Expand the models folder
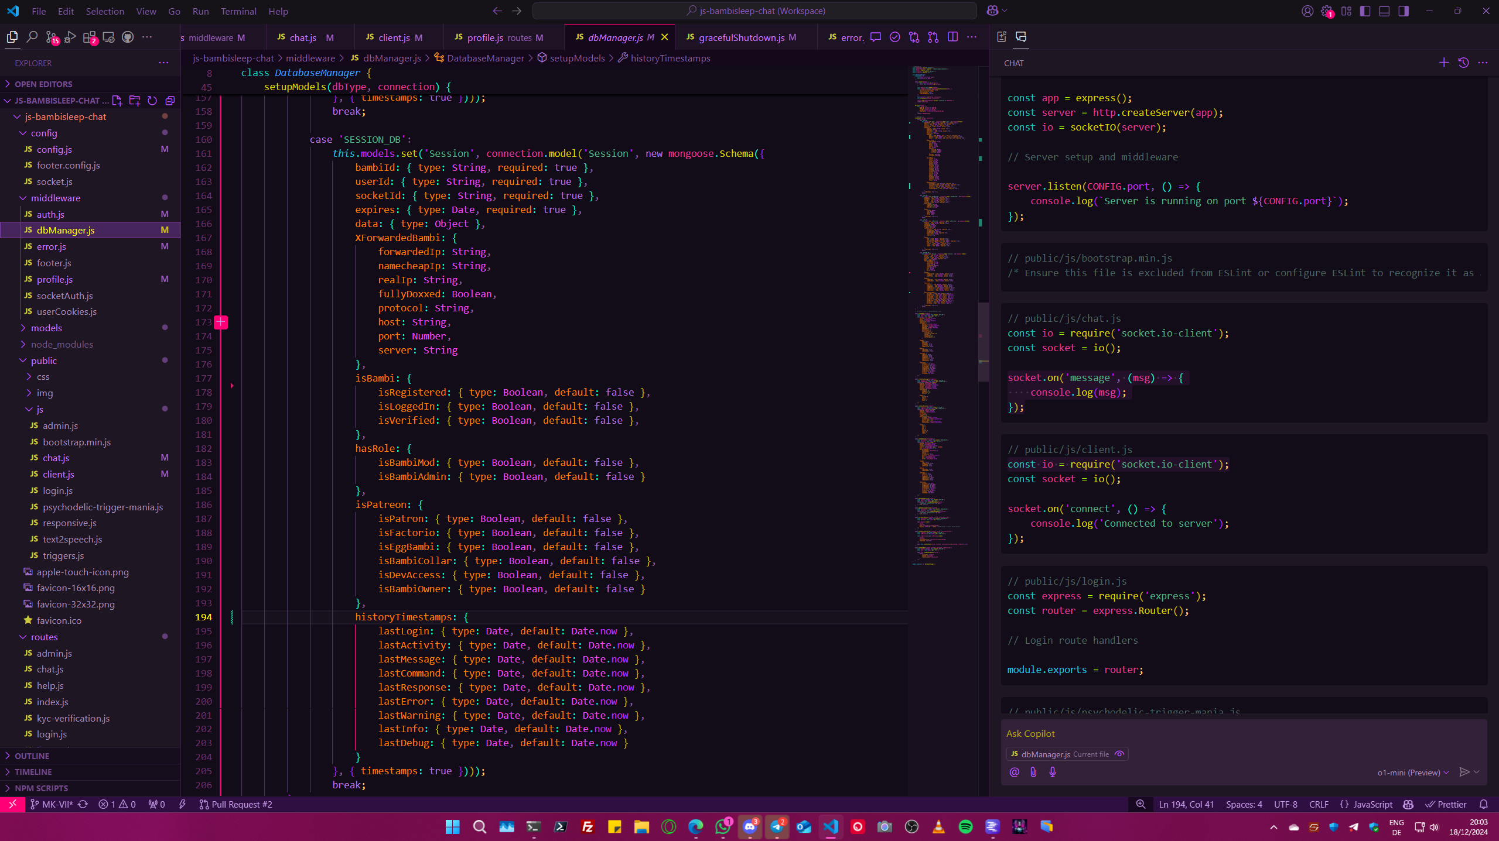The height and width of the screenshot is (841, 1499). coord(46,328)
